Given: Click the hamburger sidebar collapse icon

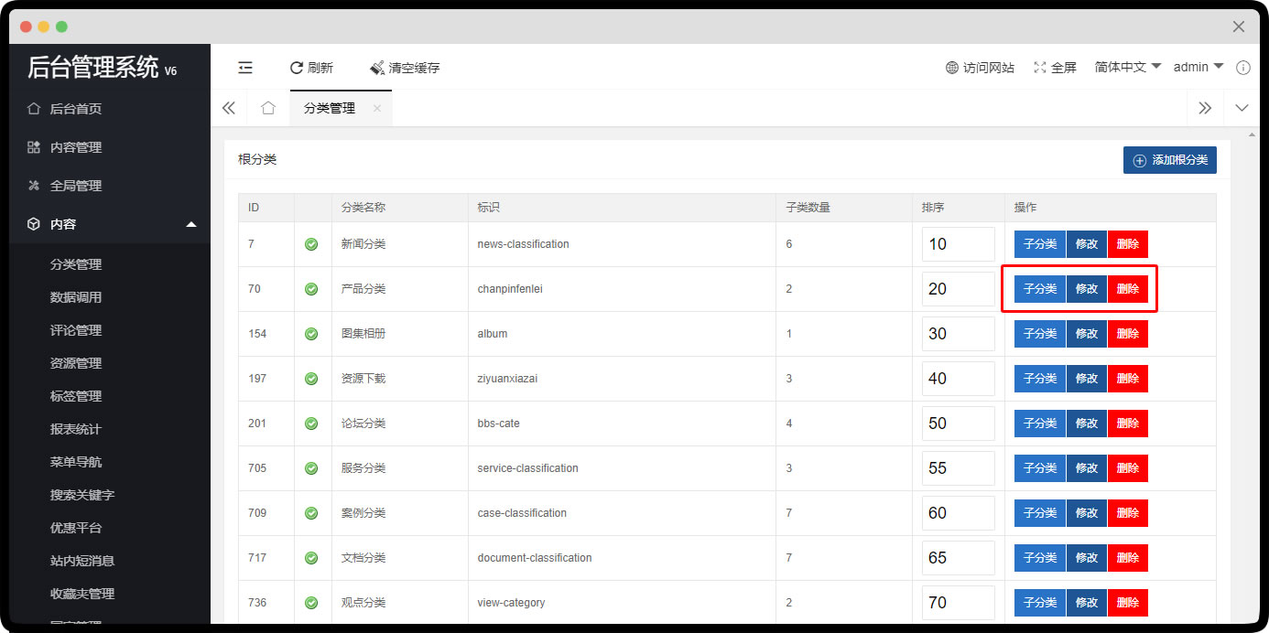Looking at the screenshot, I should click(x=244, y=67).
